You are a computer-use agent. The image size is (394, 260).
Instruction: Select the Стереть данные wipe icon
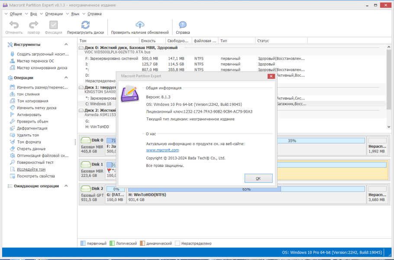click(12, 149)
